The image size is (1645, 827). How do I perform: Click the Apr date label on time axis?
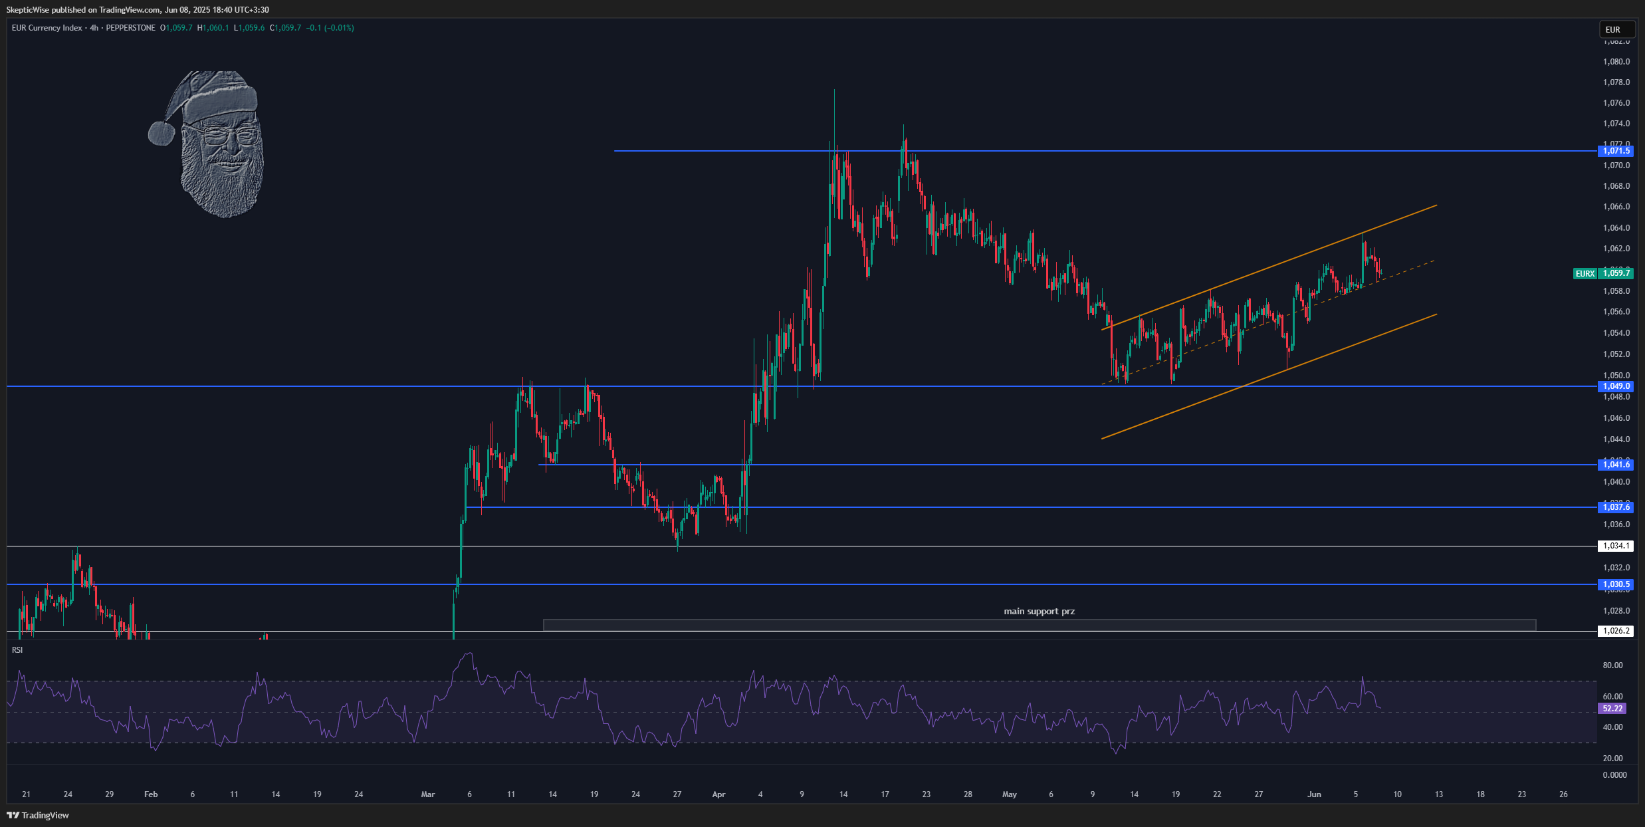(x=718, y=794)
